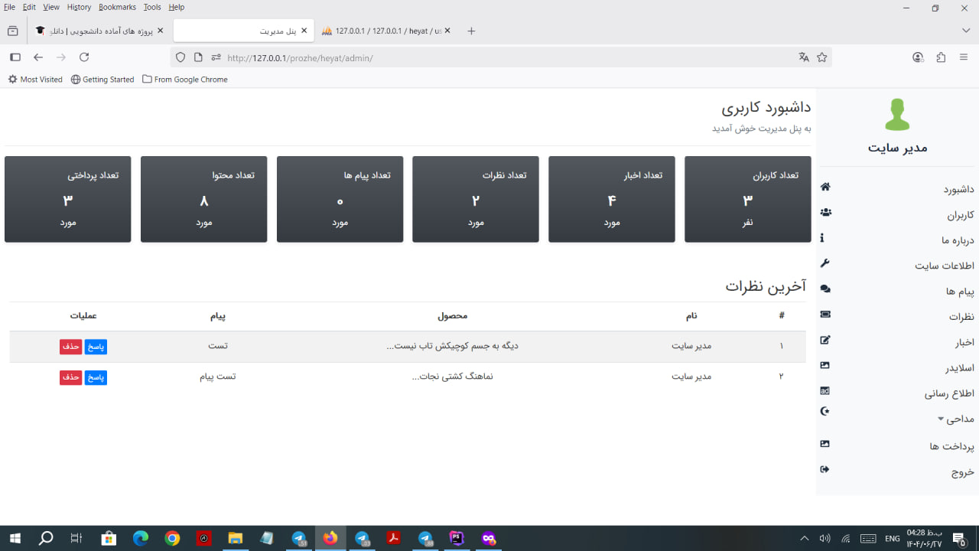Show hidden system tray icons

click(x=804, y=539)
